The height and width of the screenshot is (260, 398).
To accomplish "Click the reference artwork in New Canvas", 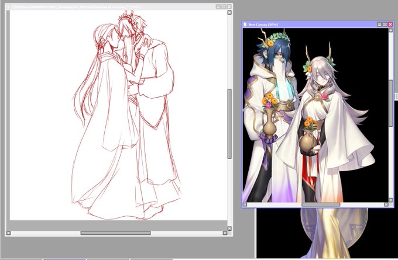I will click(315, 115).
